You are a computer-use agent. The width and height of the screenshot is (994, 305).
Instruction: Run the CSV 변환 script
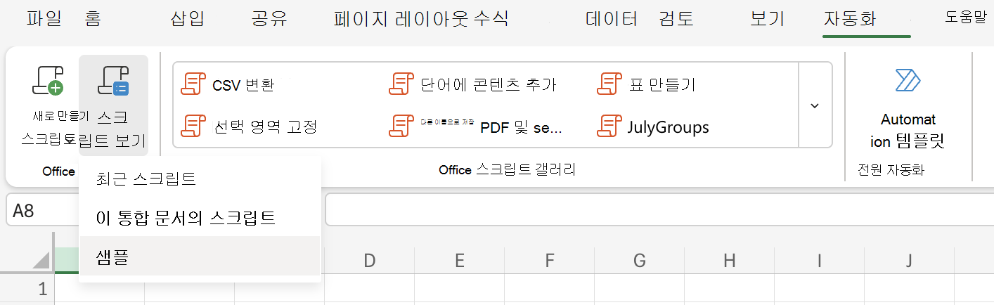(228, 85)
